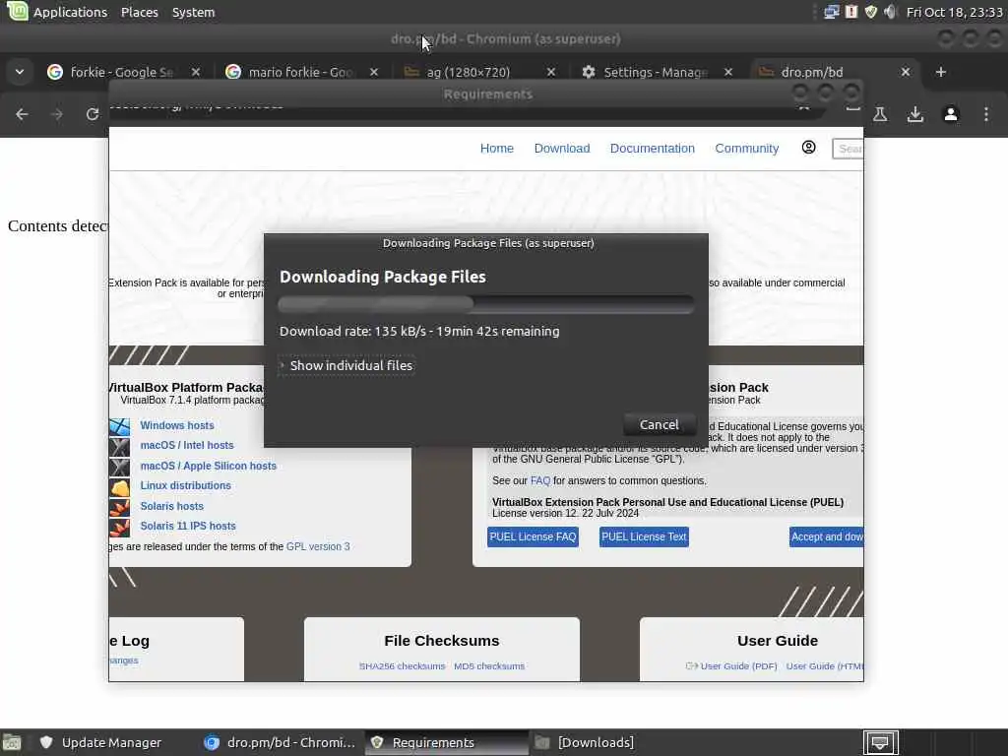Focus the website search field
This screenshot has width=1008, height=756.
[848, 149]
